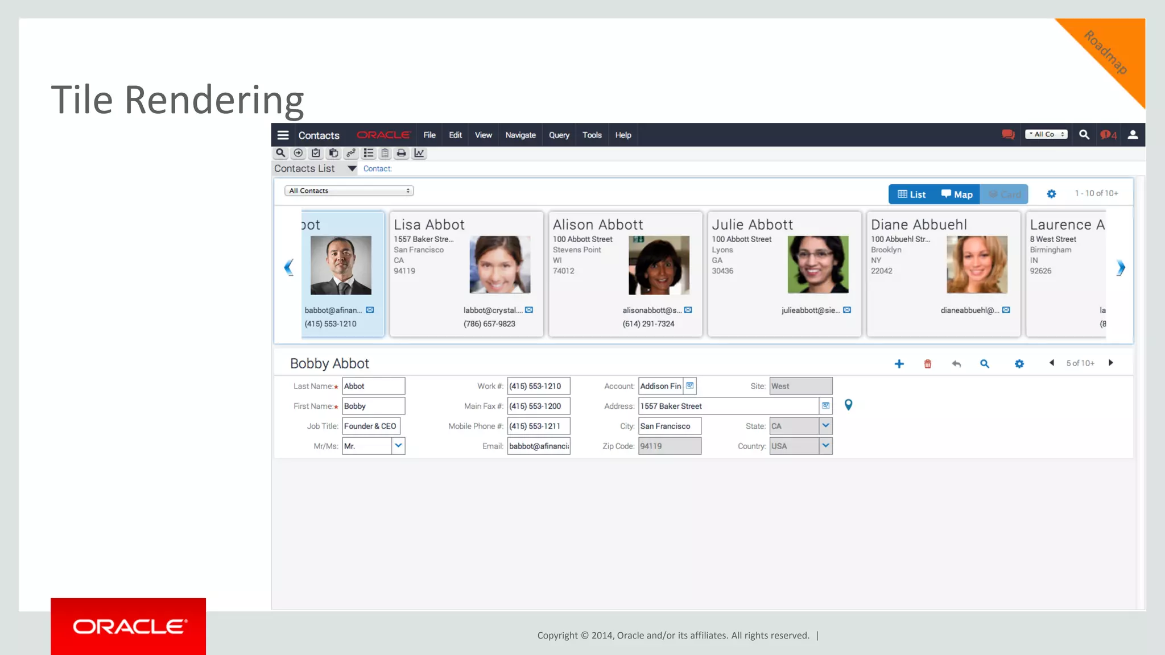Go to next record arrow
The height and width of the screenshot is (655, 1165).
click(1110, 363)
